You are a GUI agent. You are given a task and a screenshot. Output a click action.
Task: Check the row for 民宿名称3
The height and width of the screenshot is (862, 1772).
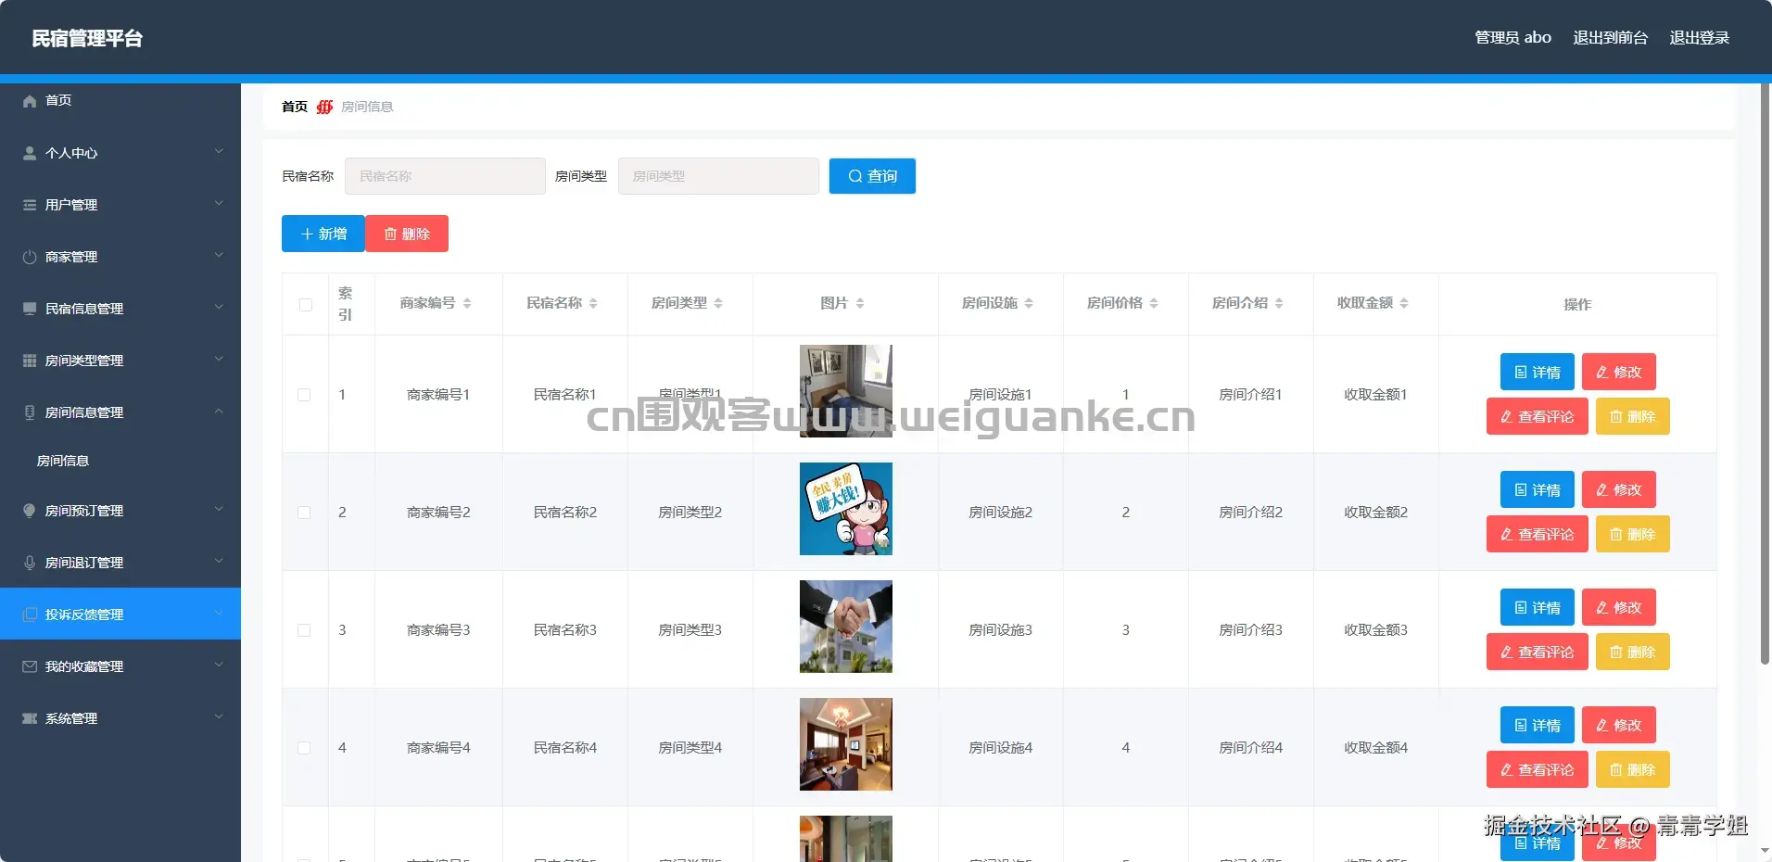pyautogui.click(x=304, y=630)
